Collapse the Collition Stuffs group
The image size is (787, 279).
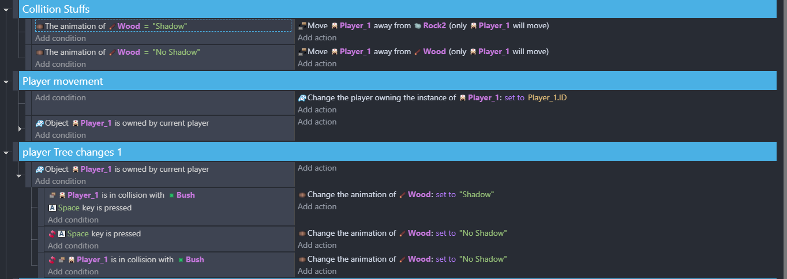[x=6, y=9]
